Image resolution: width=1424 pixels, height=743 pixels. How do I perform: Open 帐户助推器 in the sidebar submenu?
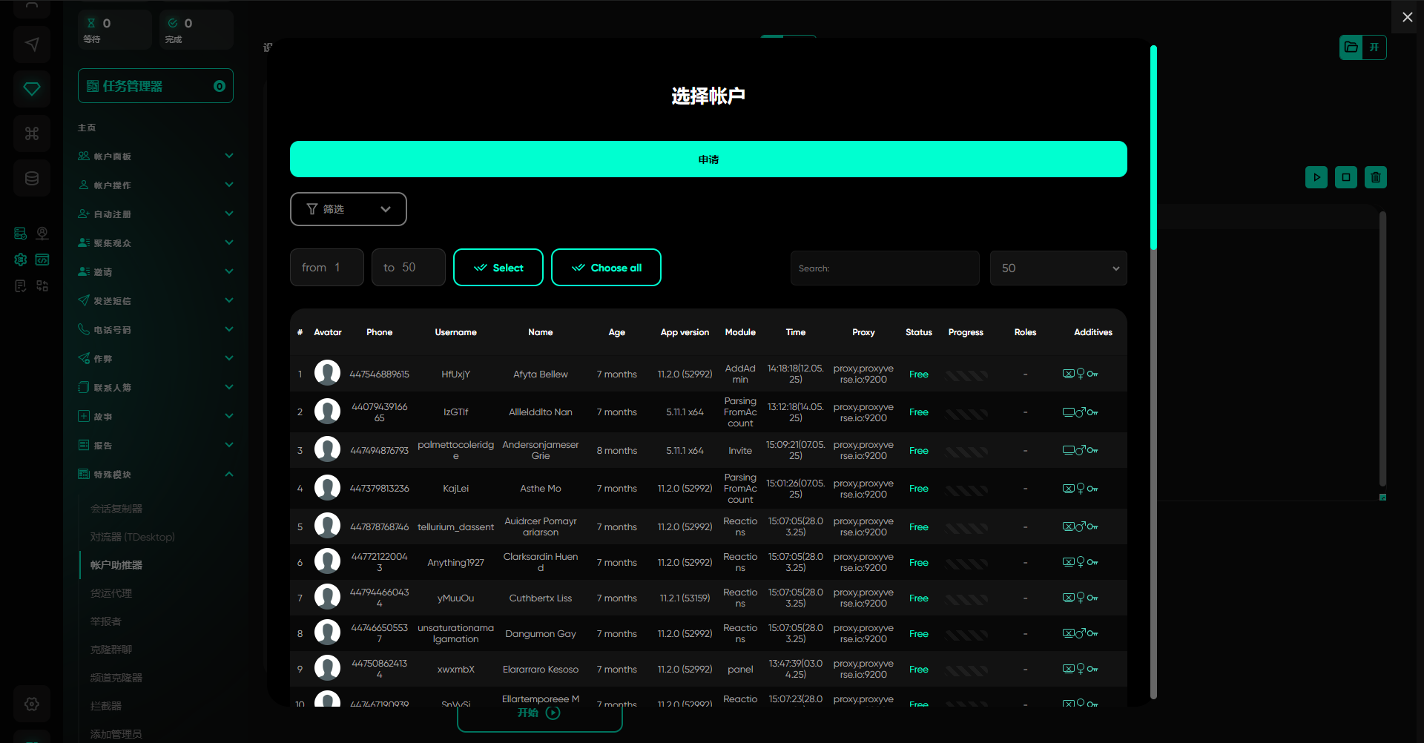point(116,565)
